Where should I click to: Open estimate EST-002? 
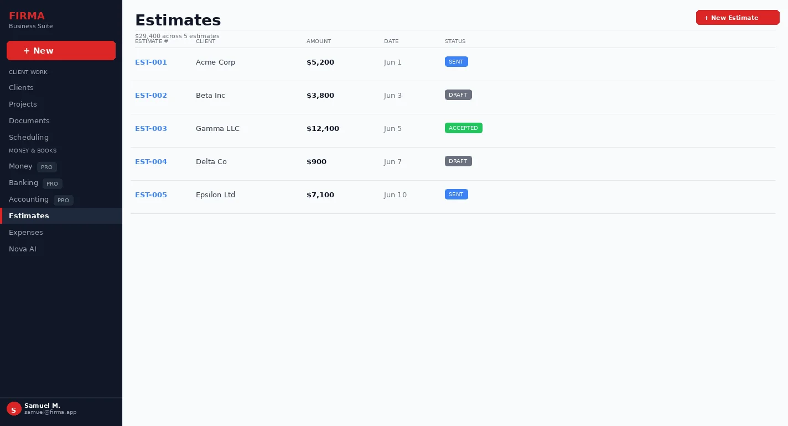(x=151, y=96)
